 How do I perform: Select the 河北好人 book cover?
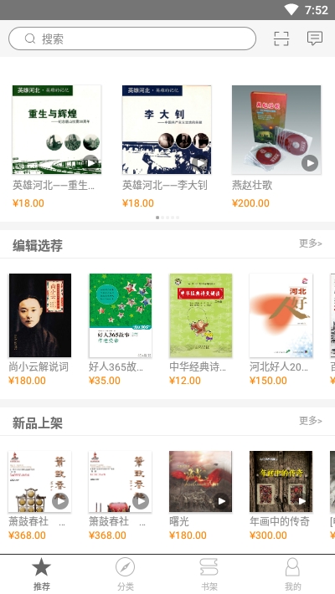[x=281, y=315]
